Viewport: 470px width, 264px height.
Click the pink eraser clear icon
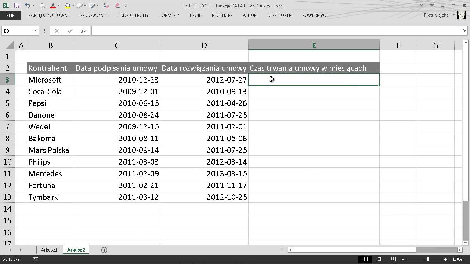117,5
